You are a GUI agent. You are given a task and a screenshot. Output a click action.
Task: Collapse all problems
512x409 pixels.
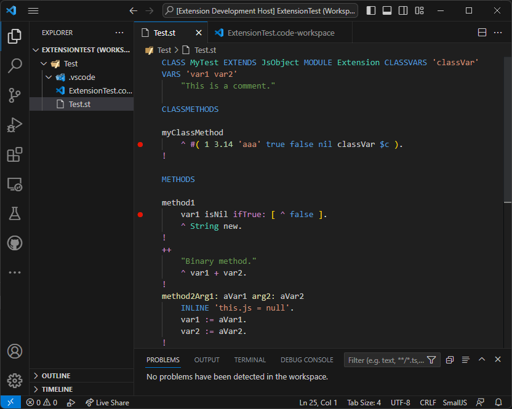pyautogui.click(x=450, y=360)
